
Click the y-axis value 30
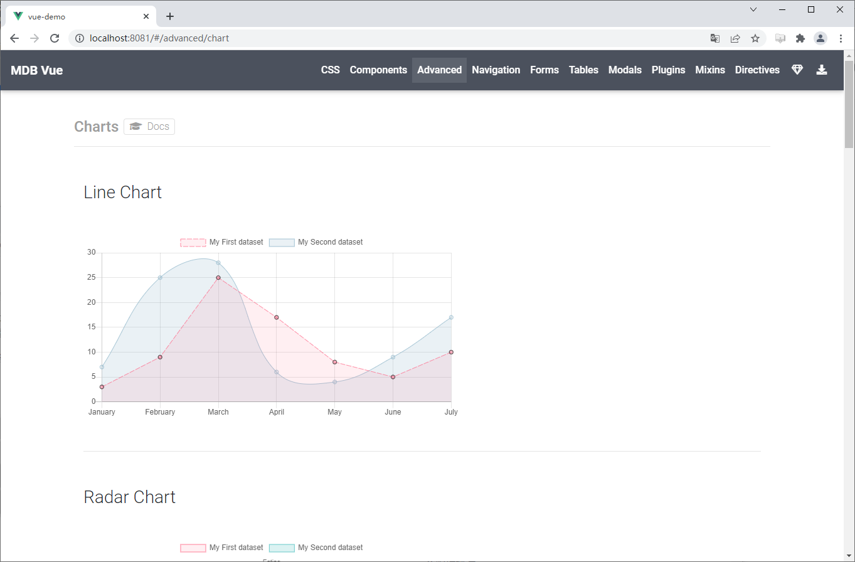pyautogui.click(x=92, y=252)
